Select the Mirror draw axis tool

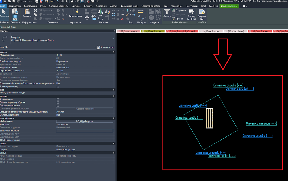[108, 11]
